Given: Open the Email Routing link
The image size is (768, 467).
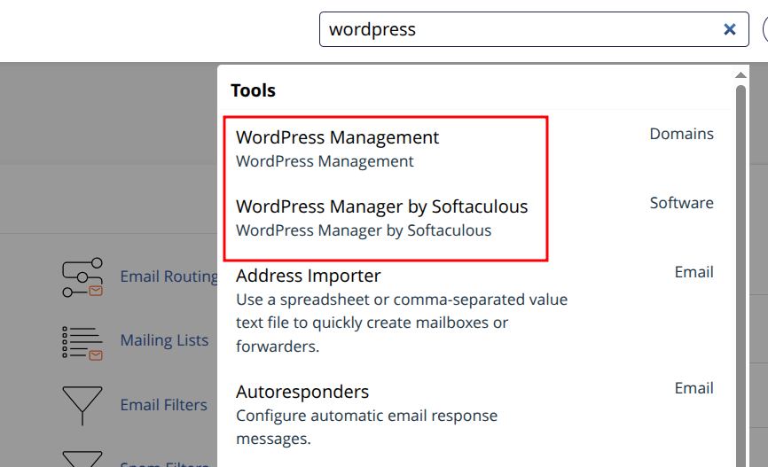Looking at the screenshot, I should (168, 276).
